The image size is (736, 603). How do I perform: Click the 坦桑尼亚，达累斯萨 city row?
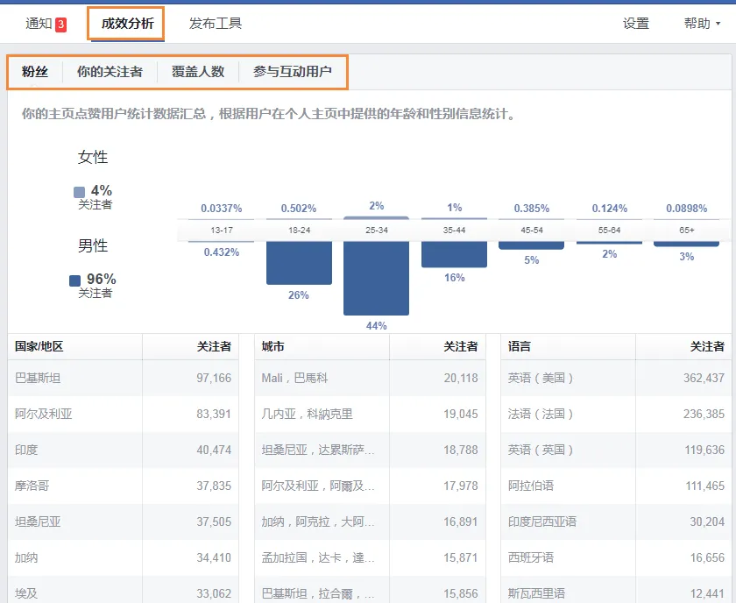tap(370, 450)
